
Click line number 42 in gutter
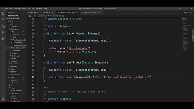click(33, 77)
